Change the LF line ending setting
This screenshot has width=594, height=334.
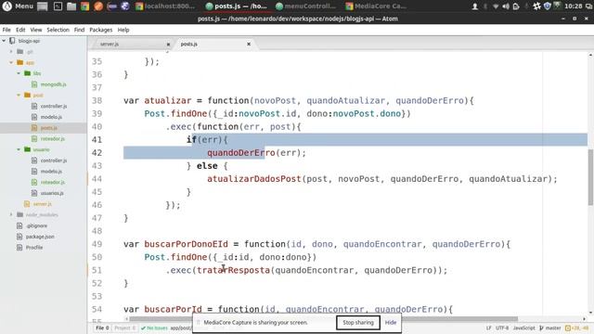click(488, 328)
